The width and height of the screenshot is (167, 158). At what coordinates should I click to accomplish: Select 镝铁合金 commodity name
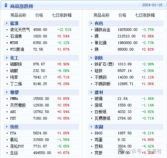click(x=102, y=30)
